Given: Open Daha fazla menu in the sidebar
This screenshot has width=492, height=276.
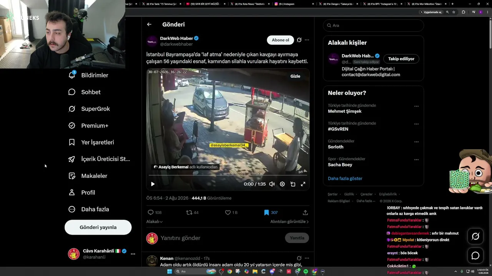Looking at the screenshot, I should click(x=89, y=209).
